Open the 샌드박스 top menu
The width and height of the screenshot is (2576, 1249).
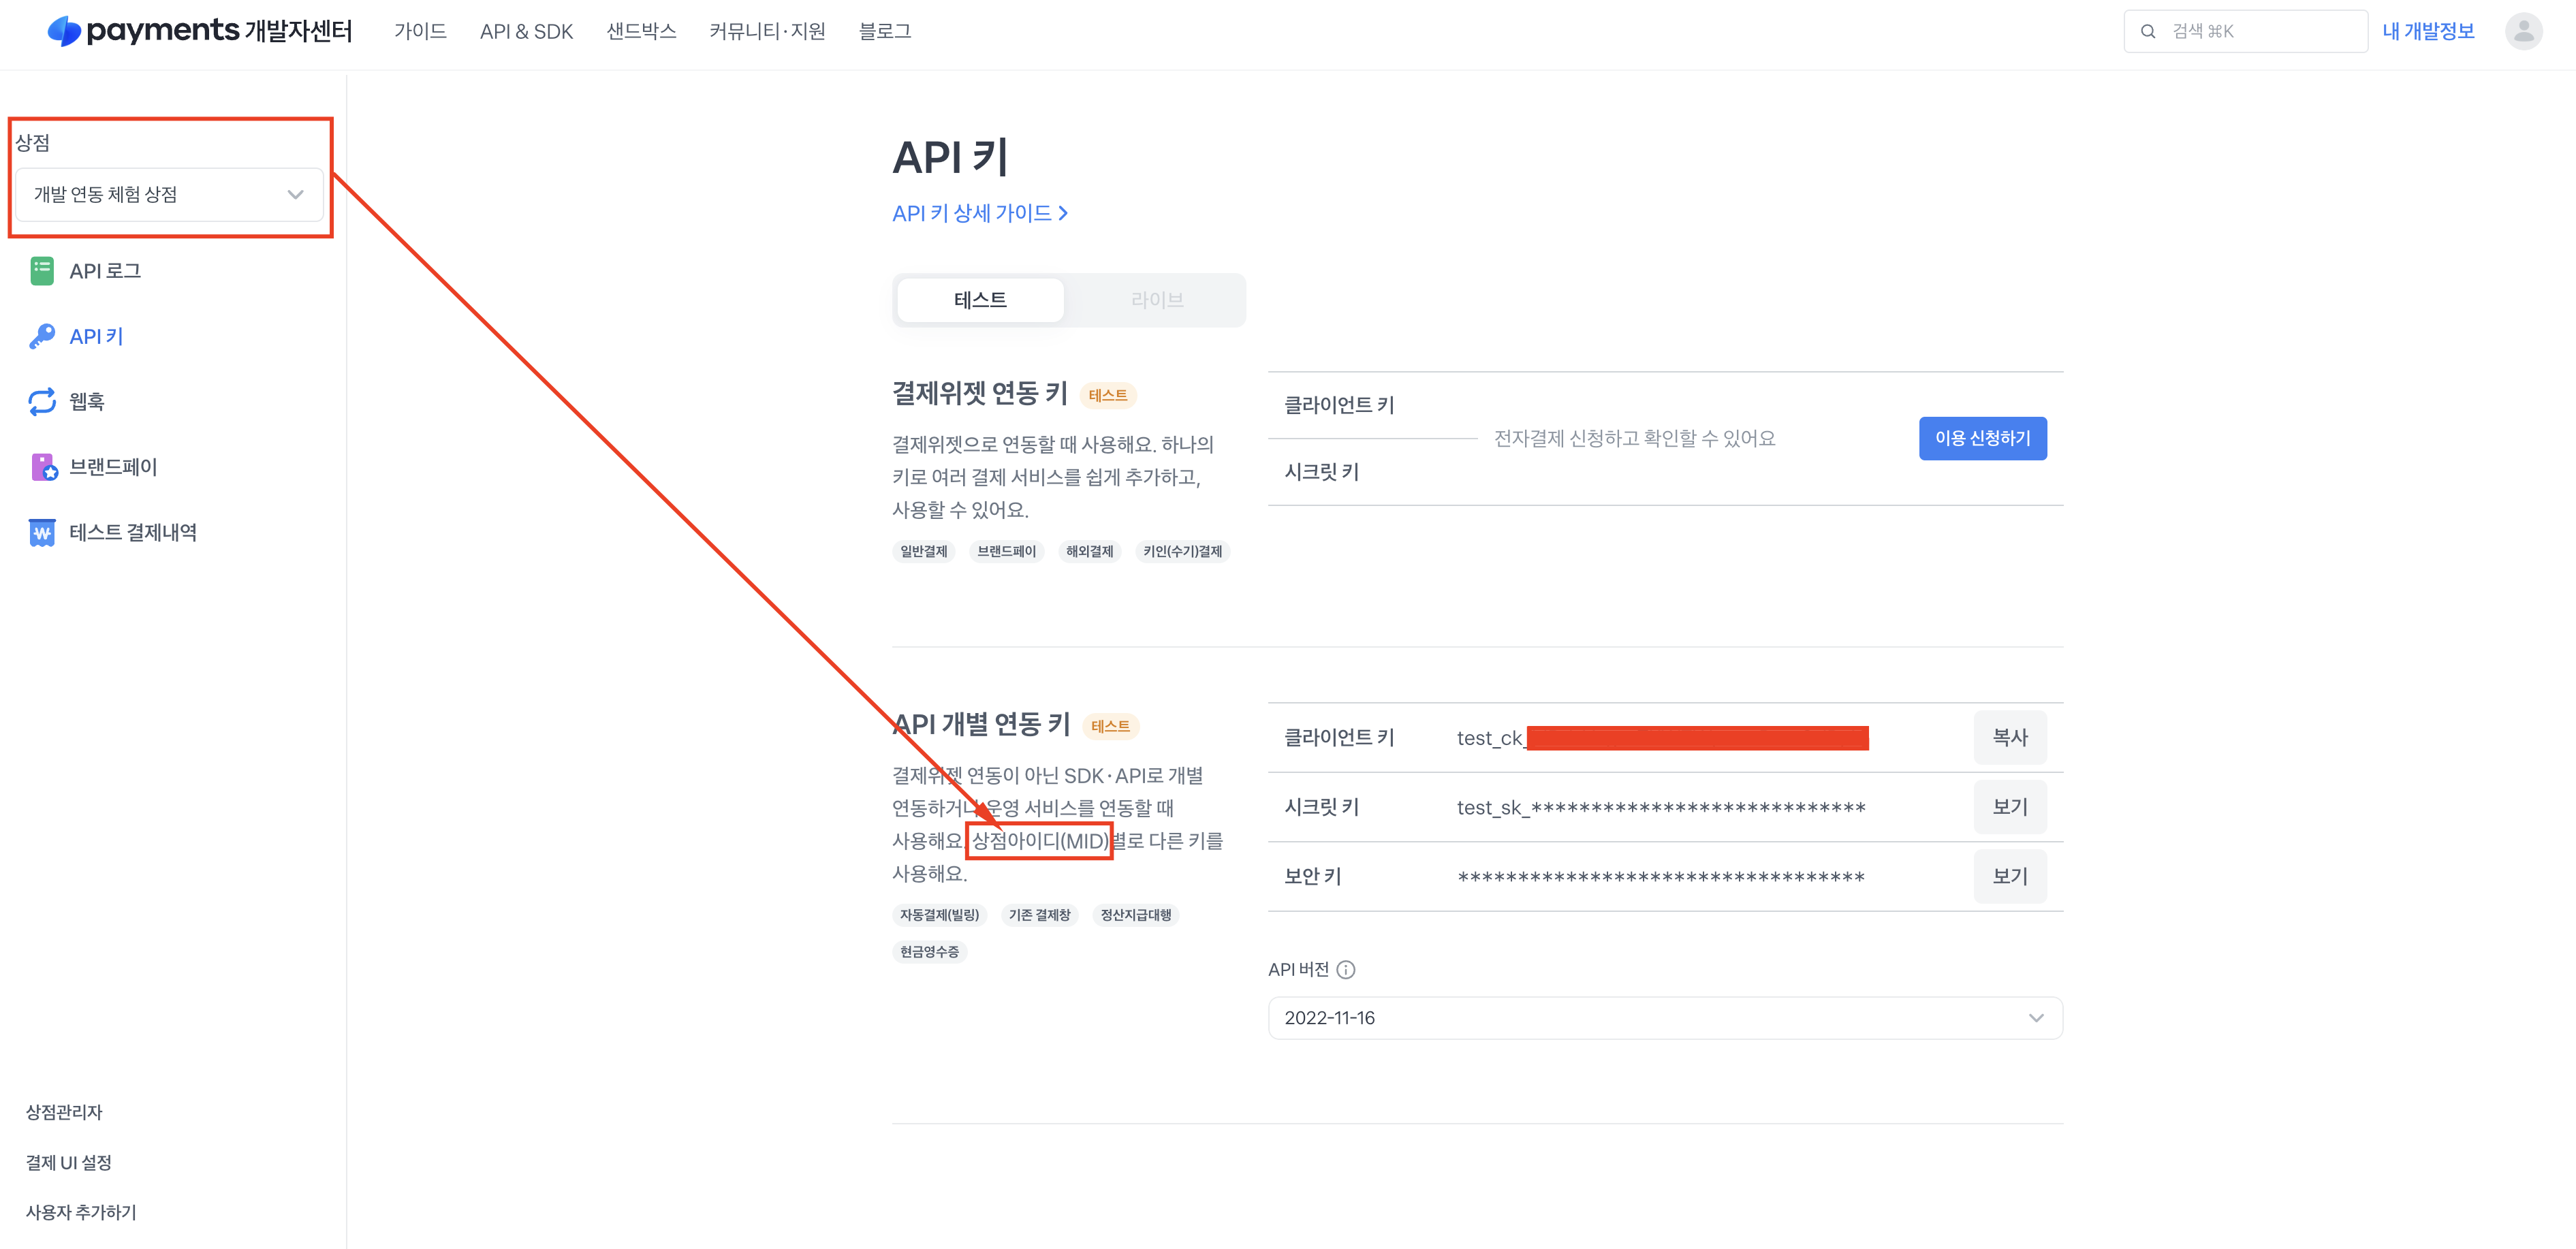pyautogui.click(x=641, y=31)
